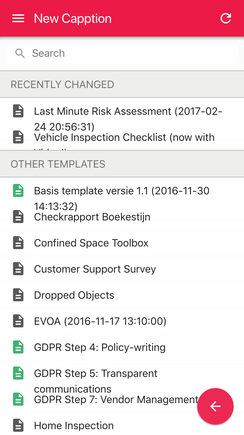
Task: Click the icon beside Last Minute Risk Assessment
Action: 18,111
